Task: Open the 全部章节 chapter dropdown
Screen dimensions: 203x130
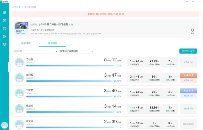Action: 35,51
